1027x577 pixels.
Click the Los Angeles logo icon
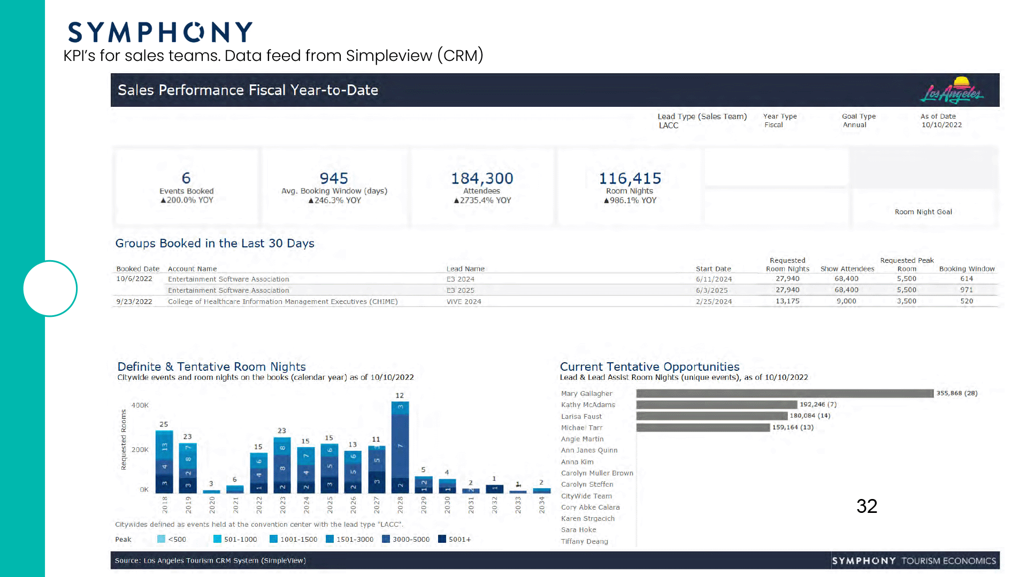point(952,91)
